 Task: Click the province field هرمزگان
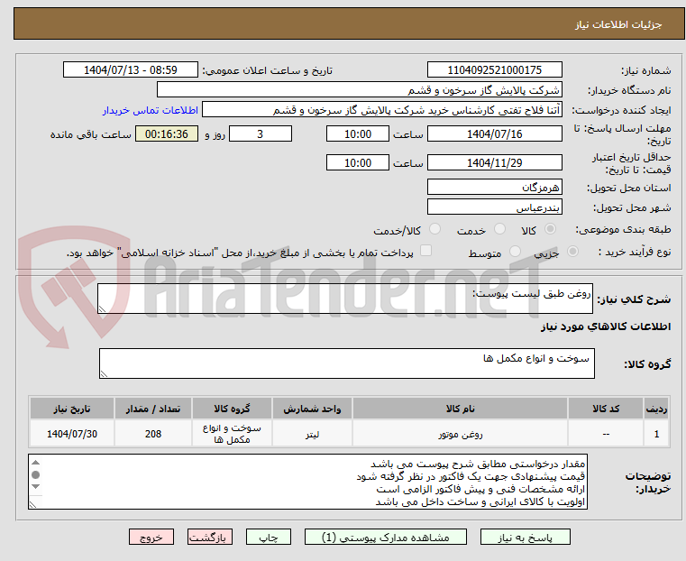pos(494,187)
